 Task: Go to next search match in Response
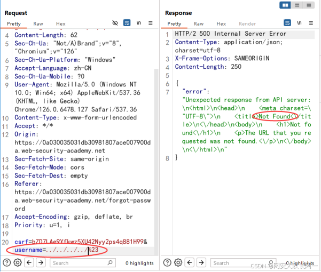point(201,262)
